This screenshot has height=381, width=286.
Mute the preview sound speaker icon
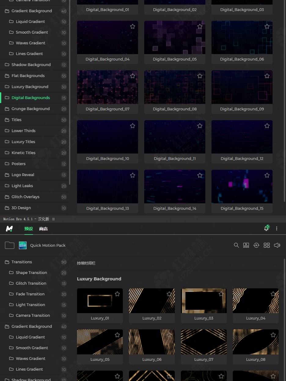[277, 245]
